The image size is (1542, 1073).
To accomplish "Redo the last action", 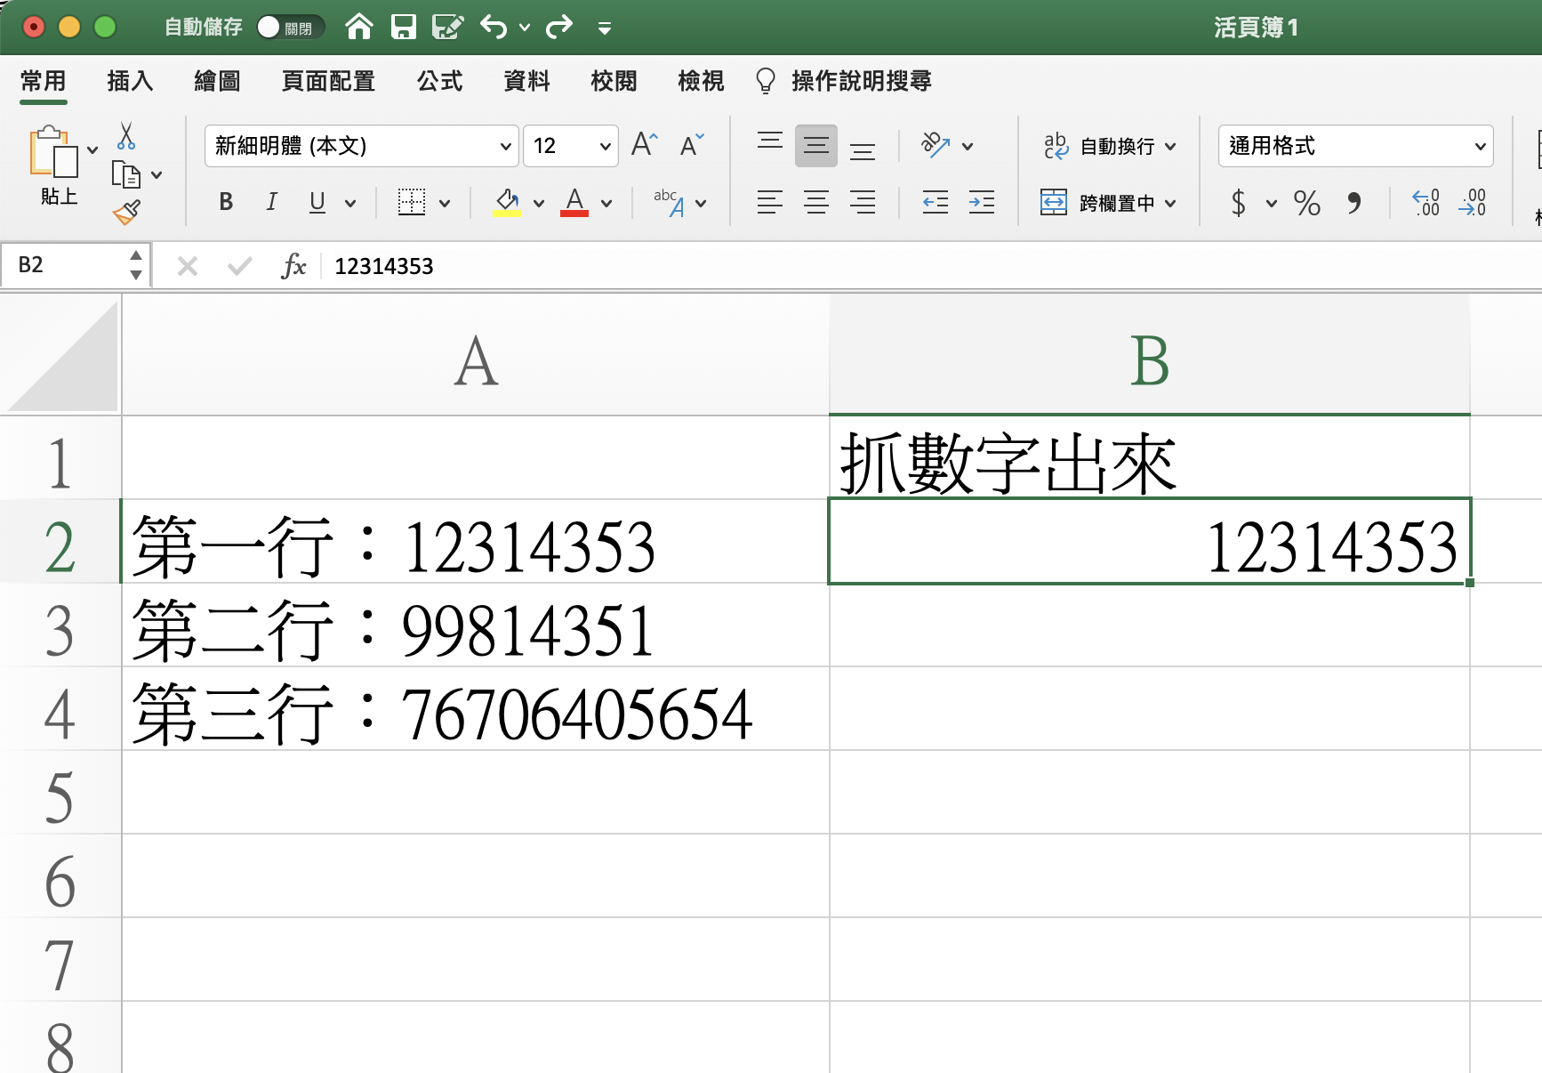I will point(559,28).
